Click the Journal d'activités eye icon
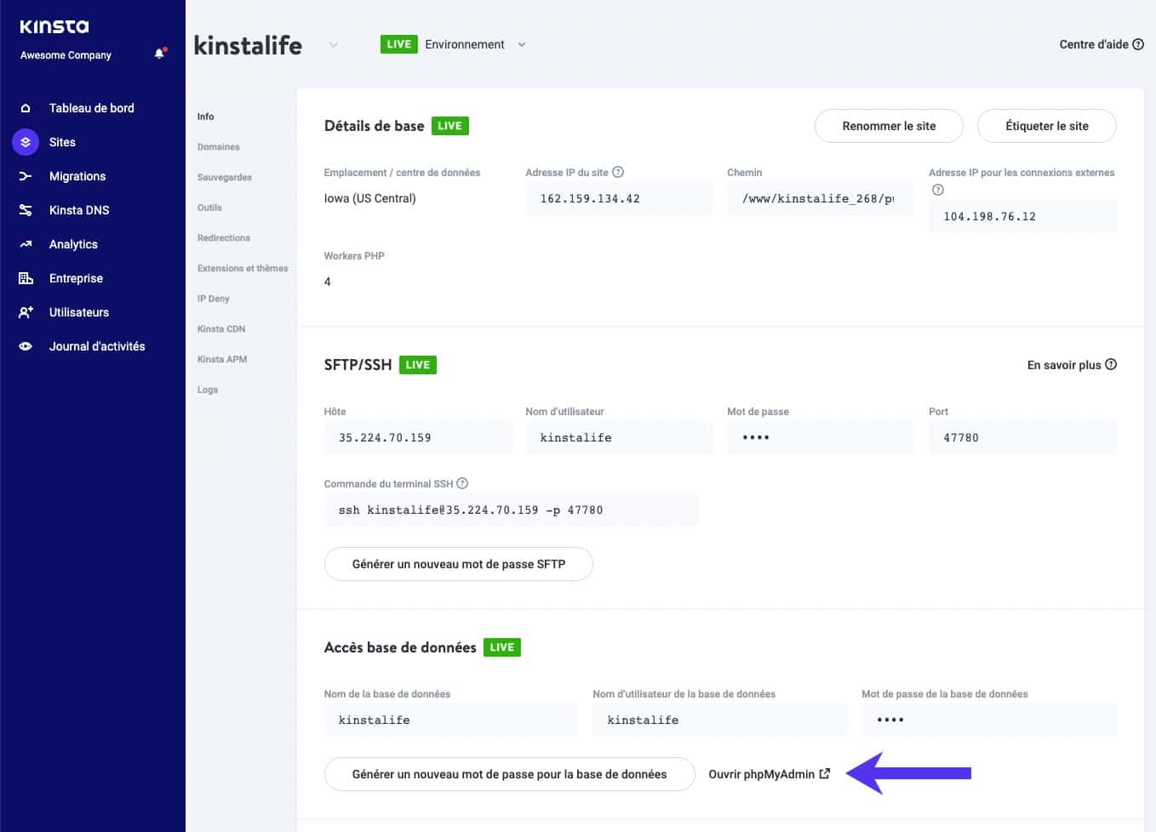The width and height of the screenshot is (1156, 832). 26,346
